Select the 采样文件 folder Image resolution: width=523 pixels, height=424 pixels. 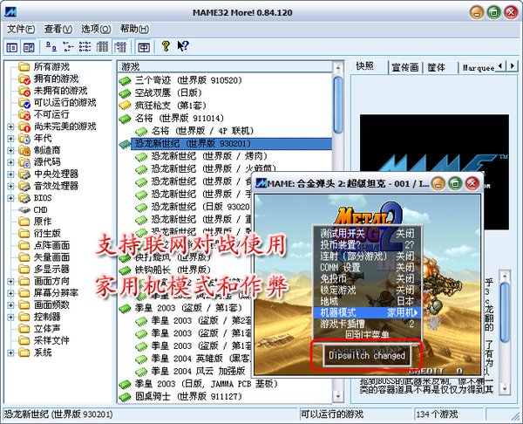point(51,340)
